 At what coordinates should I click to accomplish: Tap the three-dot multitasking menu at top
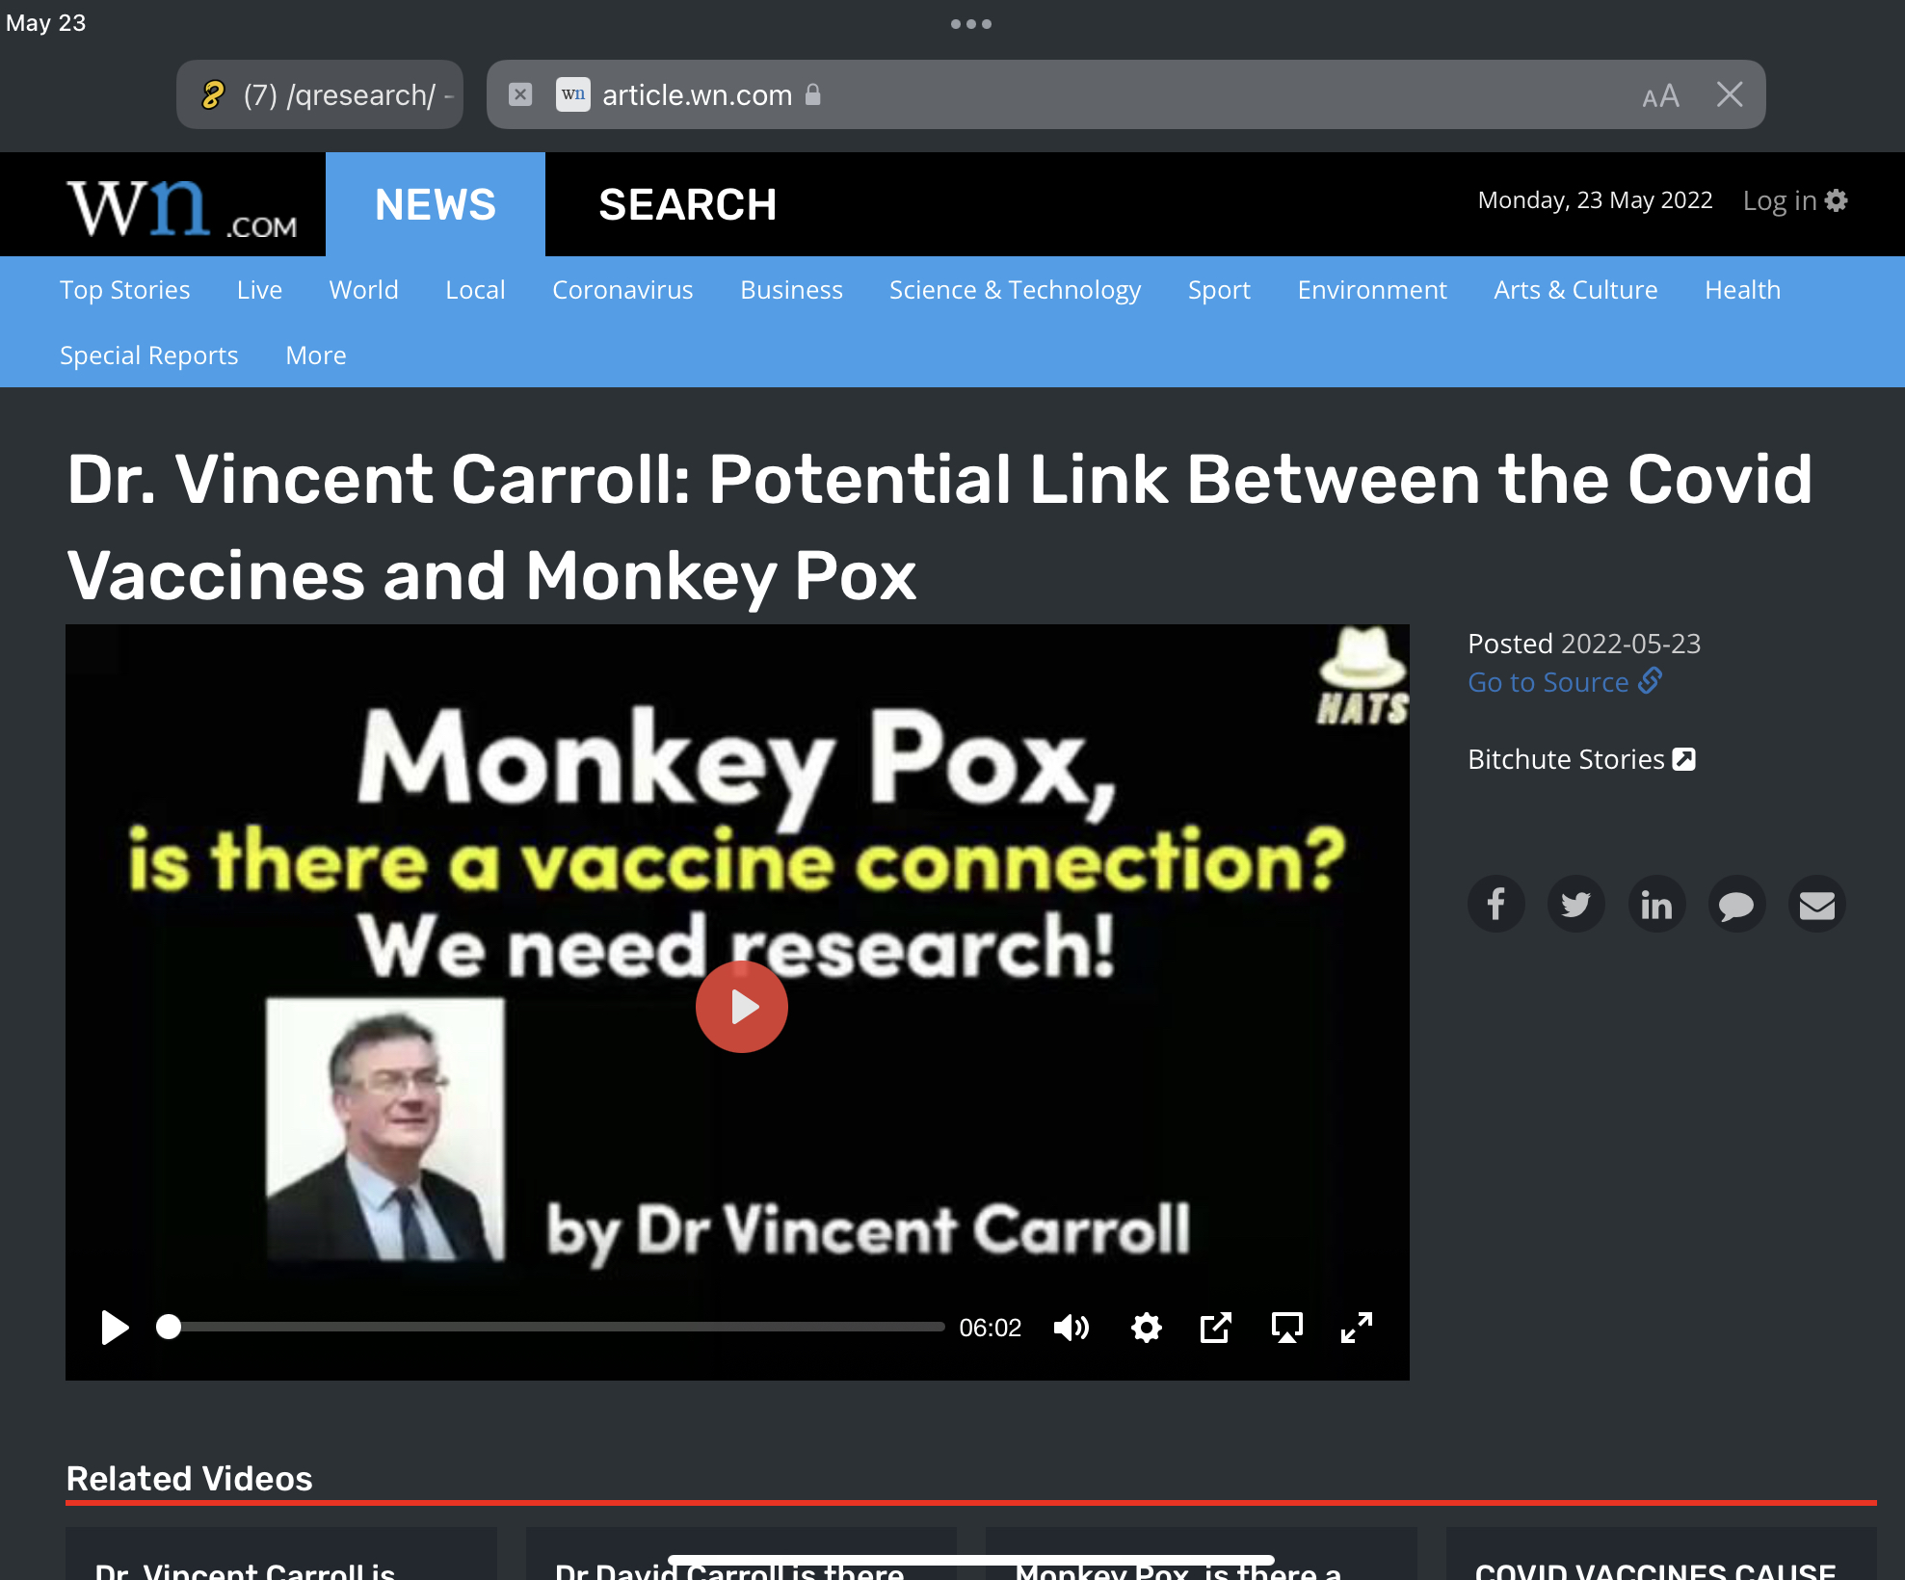coord(970,24)
